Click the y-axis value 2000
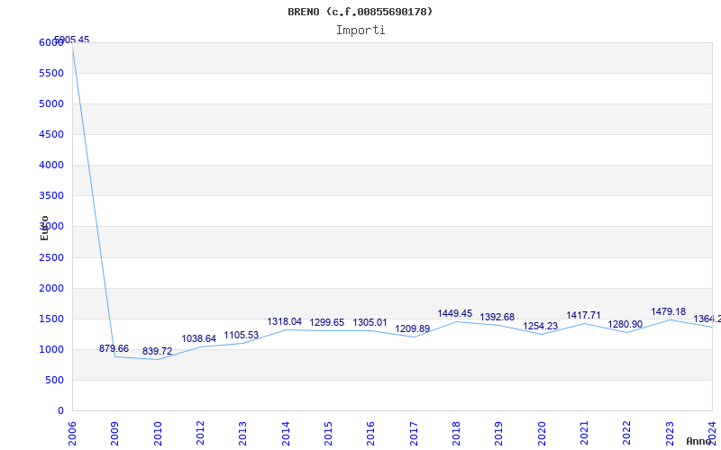721x450 pixels. 51,288
